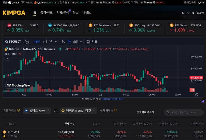Sort table by 김프 column
The image size is (206, 140).
(96, 123)
